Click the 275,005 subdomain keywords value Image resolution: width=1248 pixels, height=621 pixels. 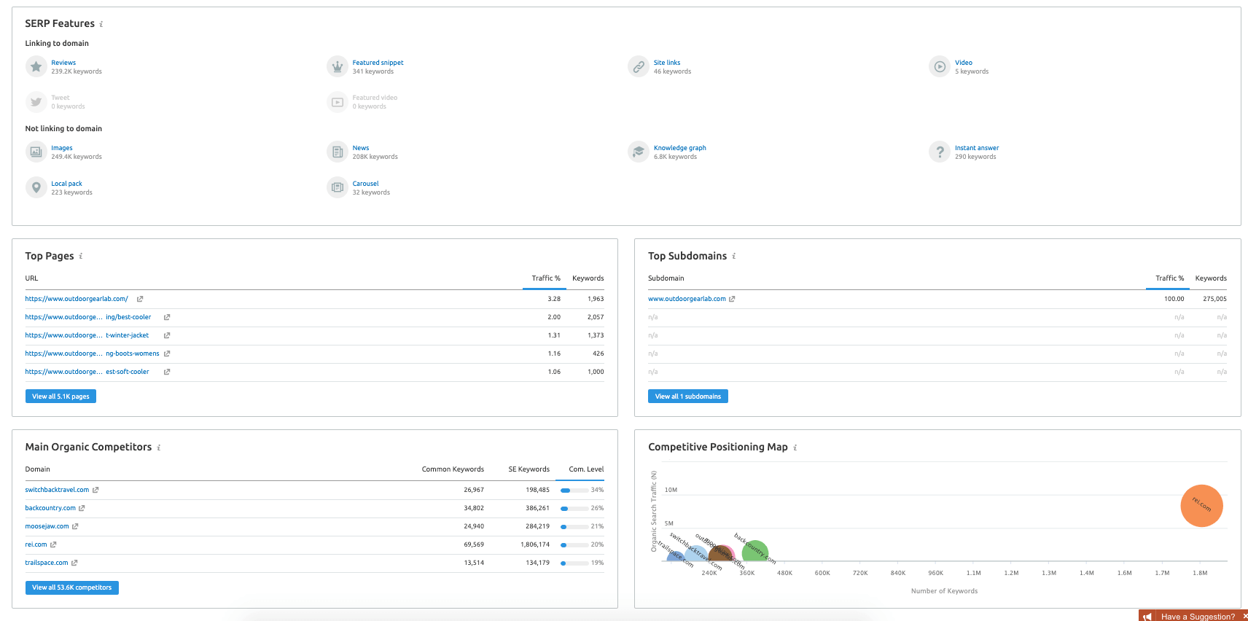[1214, 299]
